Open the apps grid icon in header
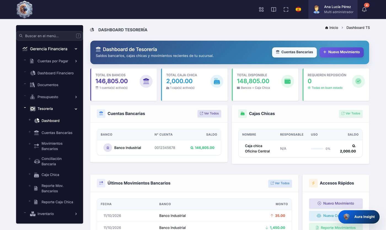Image resolution: width=386 pixels, height=230 pixels. [x=261, y=9]
